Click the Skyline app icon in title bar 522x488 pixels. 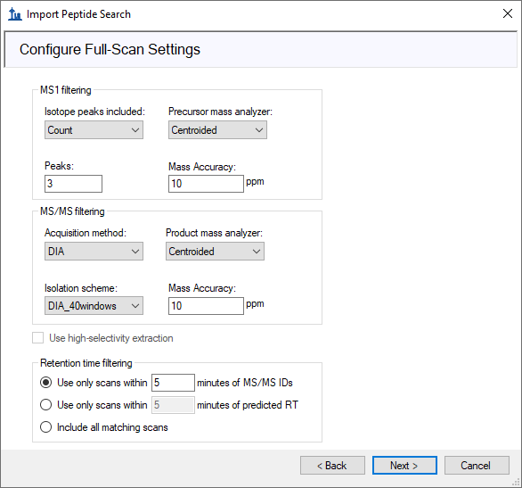[x=14, y=14]
